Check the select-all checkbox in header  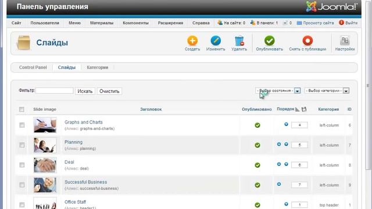pos(22,109)
